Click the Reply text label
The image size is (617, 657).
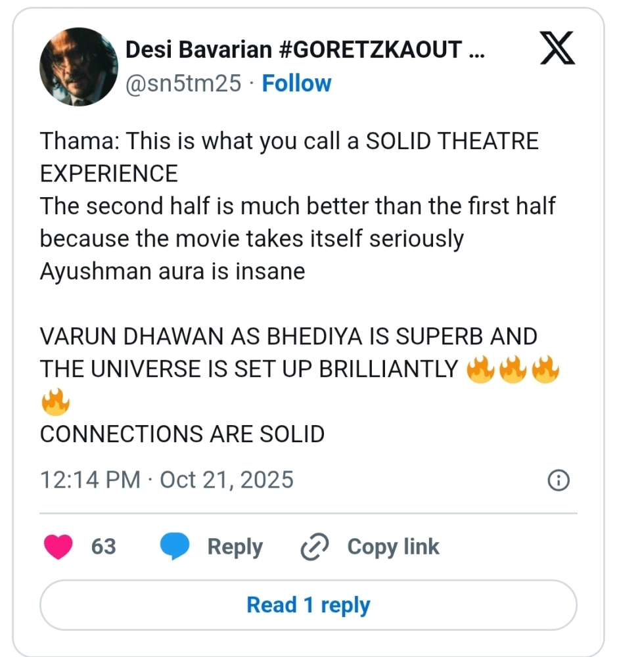tap(235, 547)
